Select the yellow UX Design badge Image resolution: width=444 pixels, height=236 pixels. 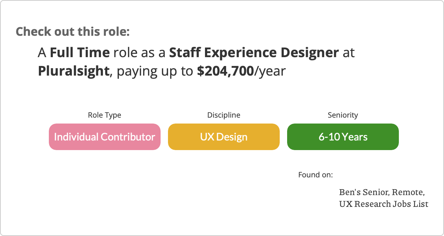coord(223,137)
